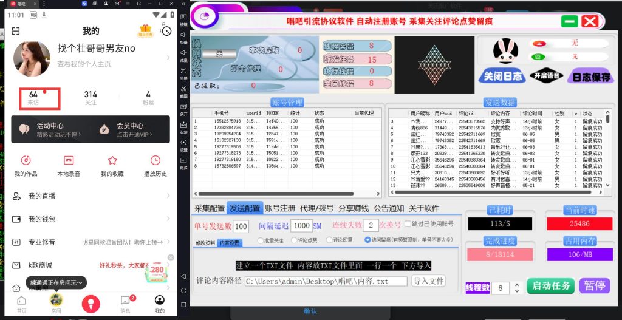622x320 pixels.
Task: Expand the 我的直播 row chevron
Action: (168, 196)
